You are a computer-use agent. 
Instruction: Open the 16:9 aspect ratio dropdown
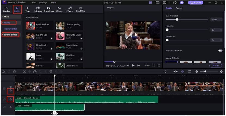click(x=146, y=66)
